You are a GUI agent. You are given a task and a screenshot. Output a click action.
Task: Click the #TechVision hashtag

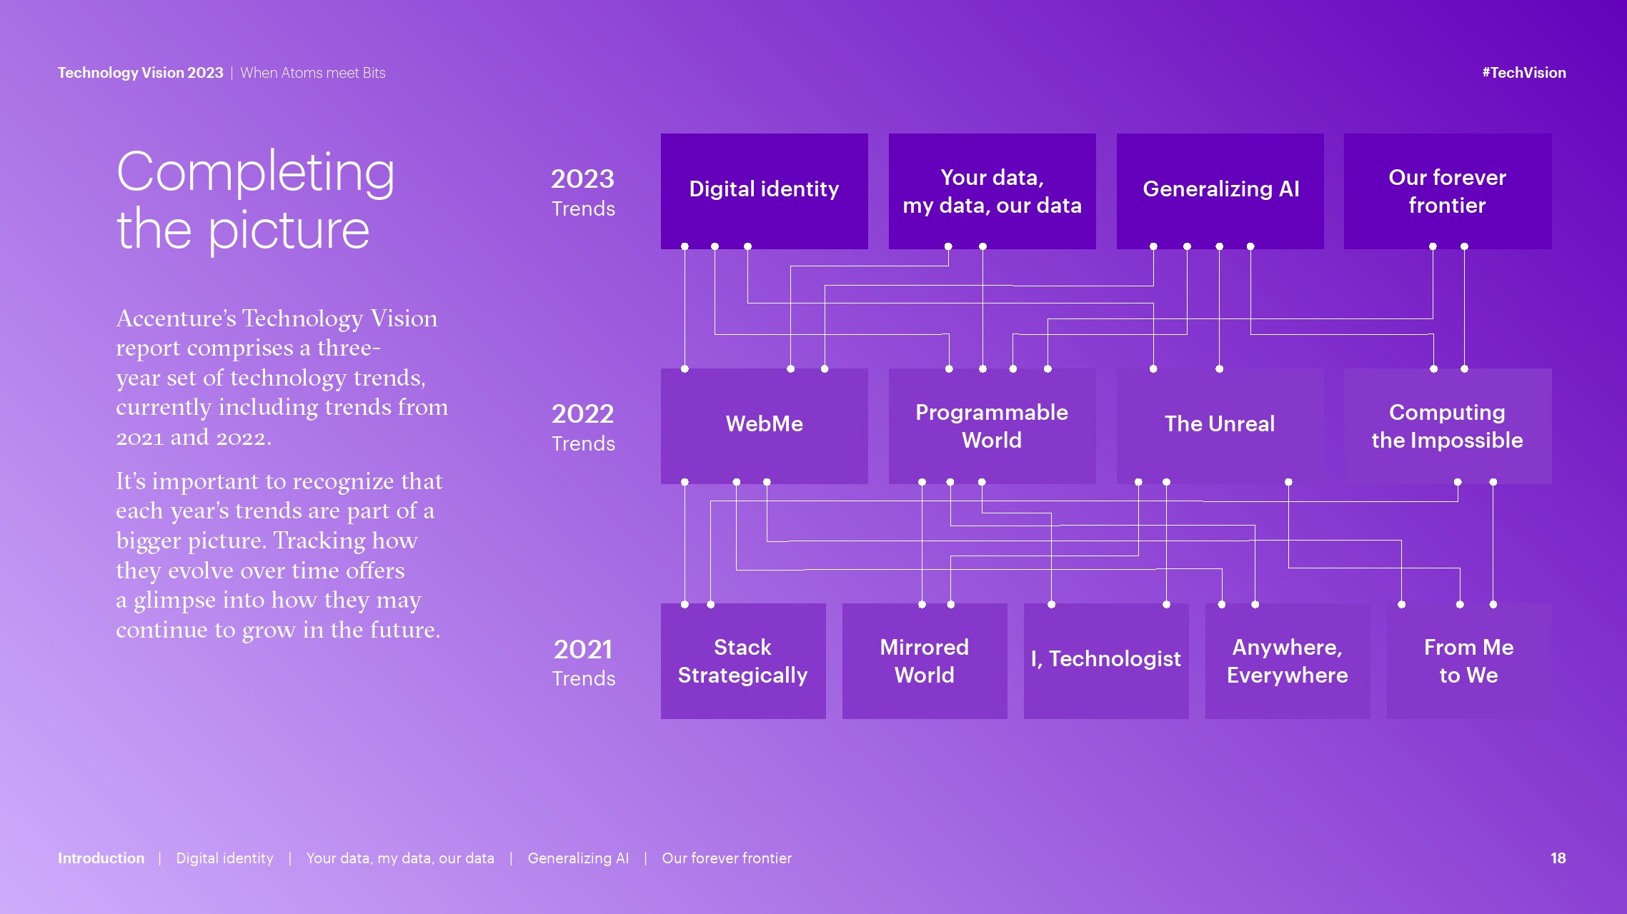(x=1523, y=73)
